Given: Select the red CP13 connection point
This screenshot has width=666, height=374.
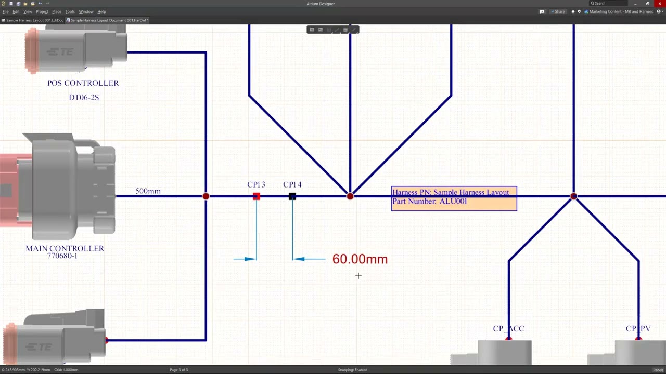Looking at the screenshot, I should (256, 196).
